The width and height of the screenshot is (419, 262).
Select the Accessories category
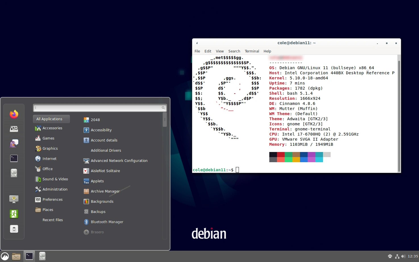[52, 128]
